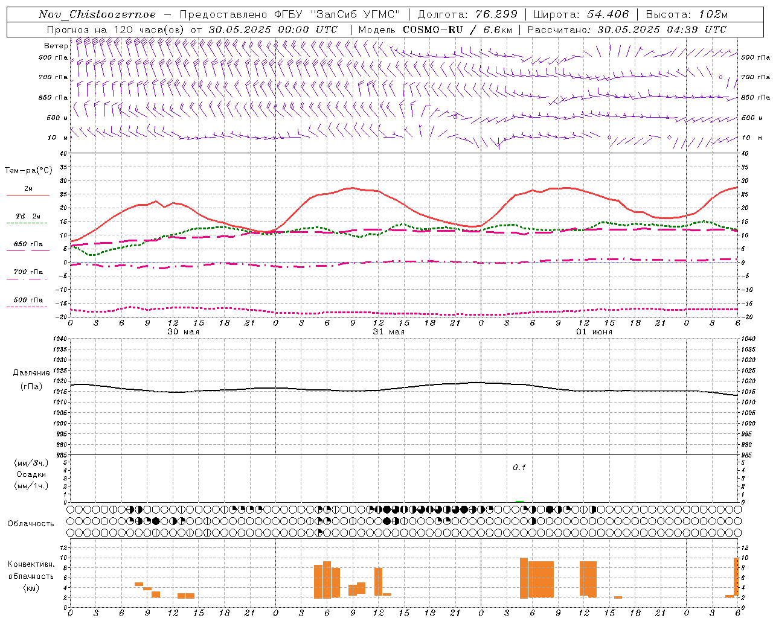
Task: Click the 'Td 2м' dew point legend label
Action: (x=28, y=216)
